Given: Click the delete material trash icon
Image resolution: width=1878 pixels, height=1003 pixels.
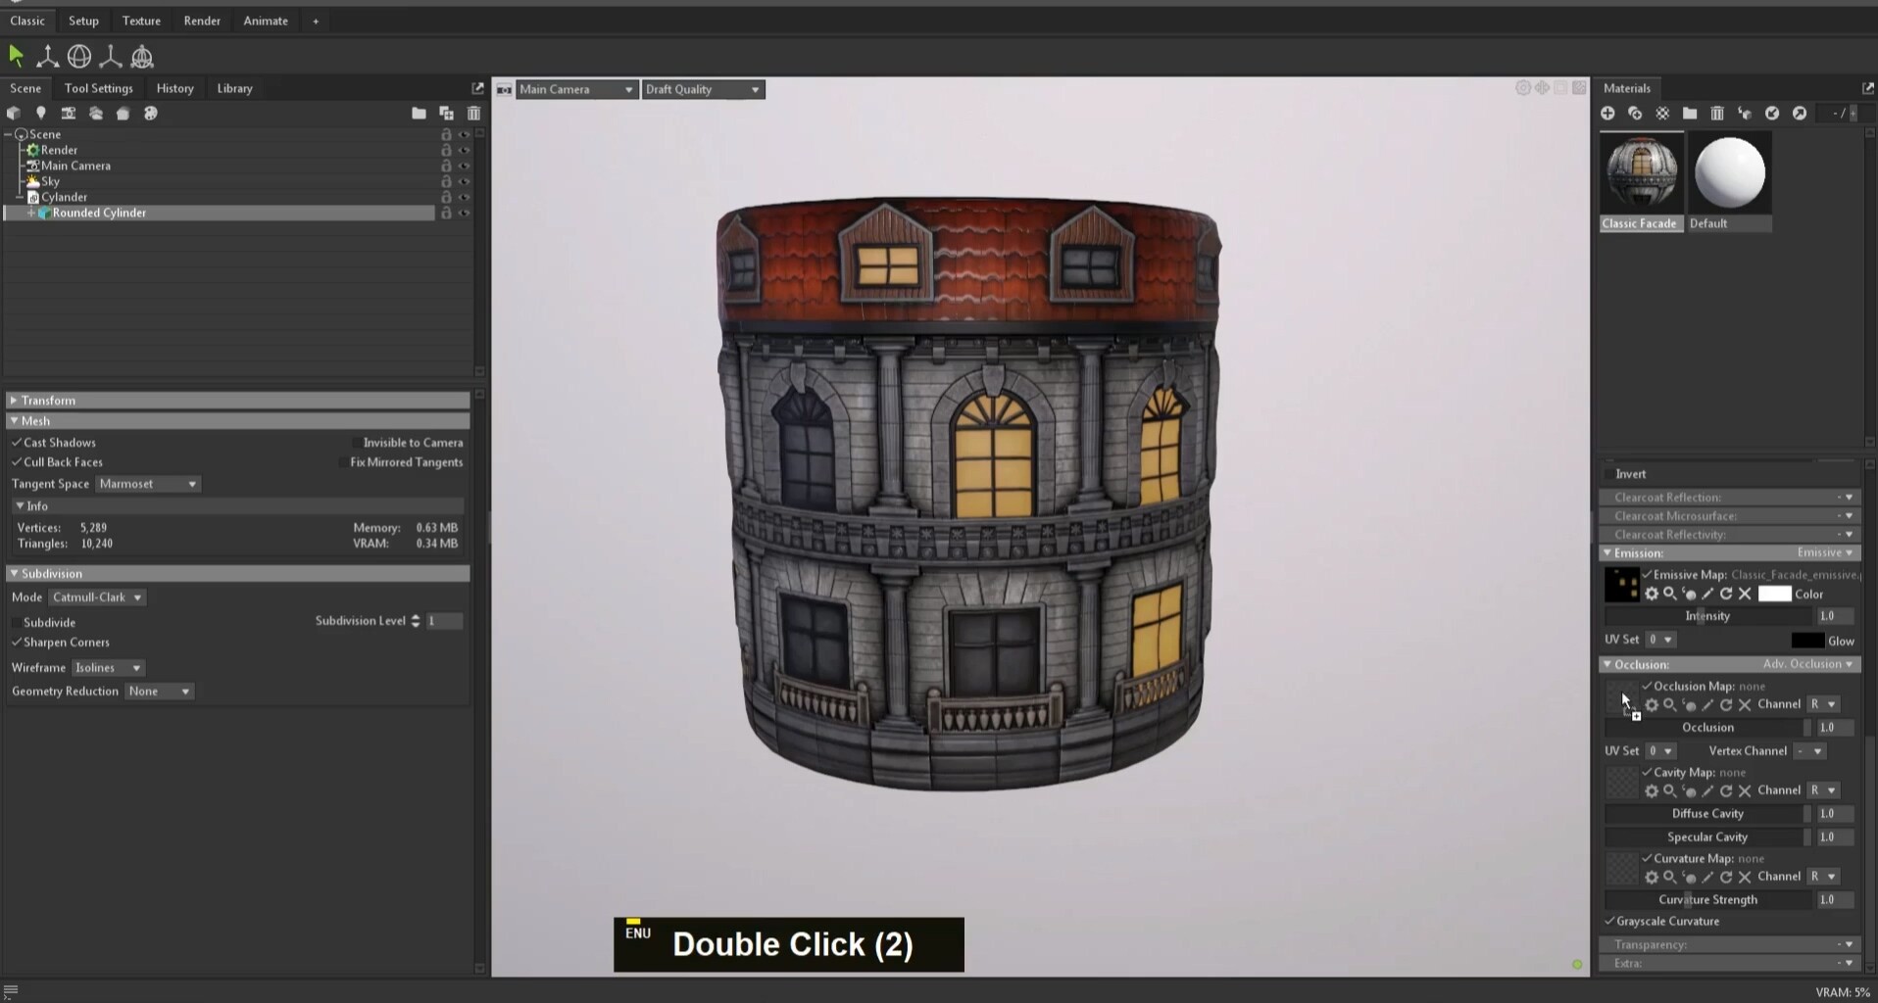Looking at the screenshot, I should pos(1717,114).
